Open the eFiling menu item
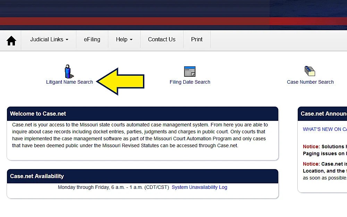 (x=92, y=39)
